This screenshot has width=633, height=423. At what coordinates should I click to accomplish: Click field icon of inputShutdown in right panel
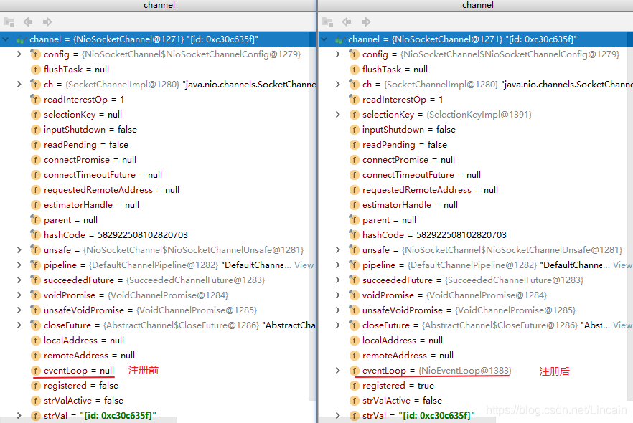pos(354,130)
